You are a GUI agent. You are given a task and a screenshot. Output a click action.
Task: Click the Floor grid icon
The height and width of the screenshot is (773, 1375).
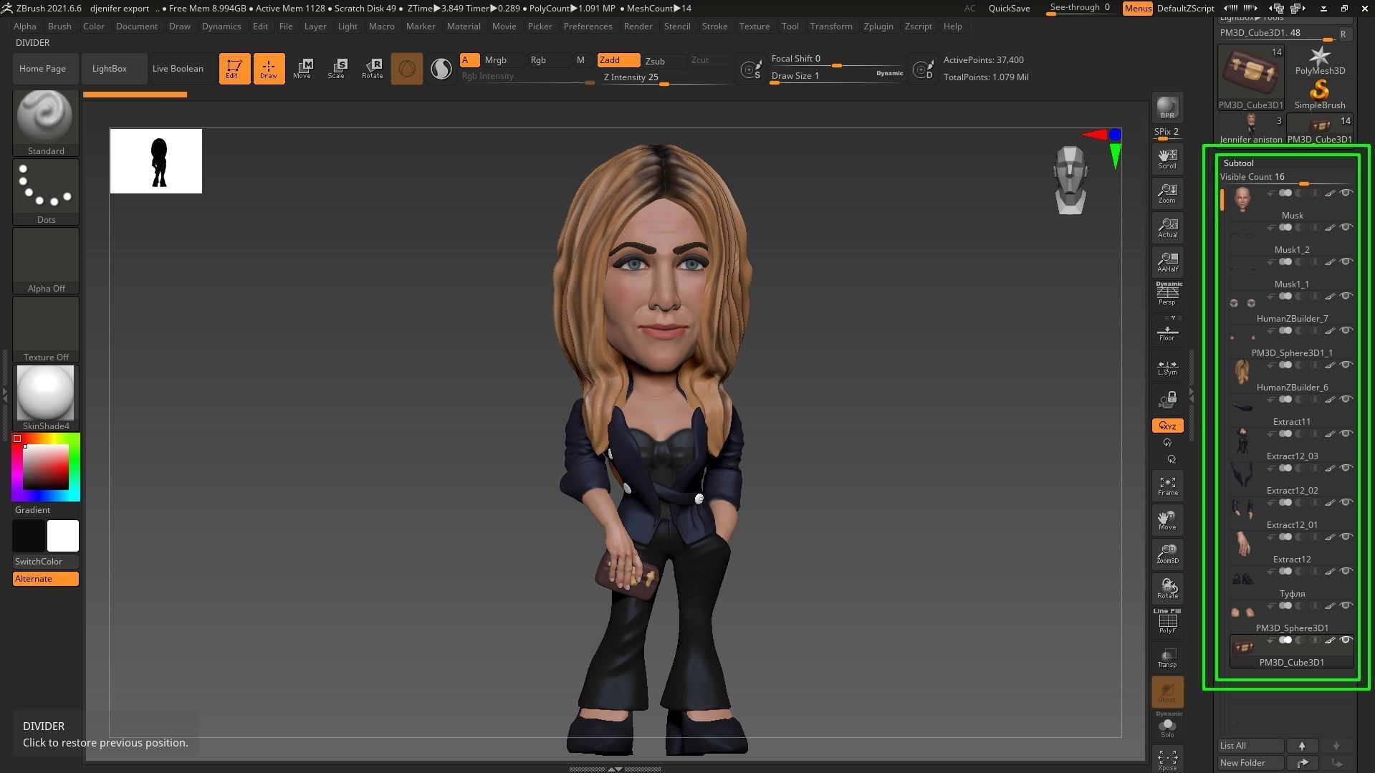click(x=1167, y=331)
